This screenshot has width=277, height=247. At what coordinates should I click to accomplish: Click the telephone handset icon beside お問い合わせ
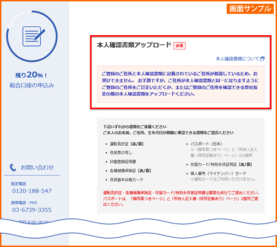[x=13, y=167]
